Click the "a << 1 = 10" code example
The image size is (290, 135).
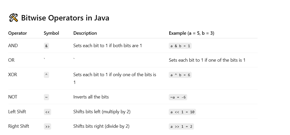point(182,112)
